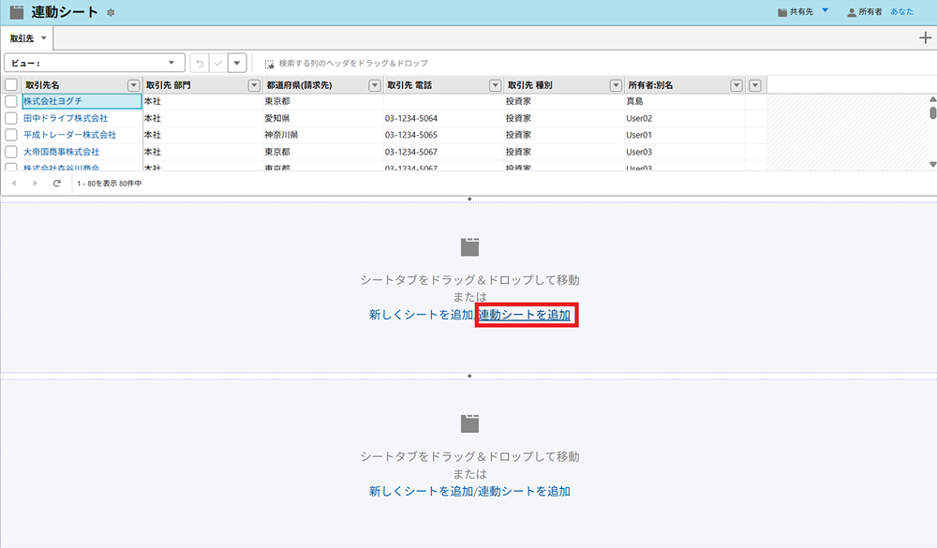Check the 平成トレーダー株式会社 row checkbox

click(10, 135)
